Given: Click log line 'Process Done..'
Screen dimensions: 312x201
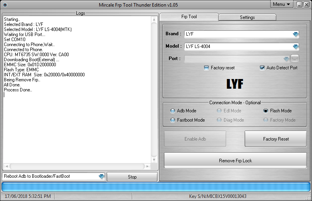Looking at the screenshot, I should click(x=18, y=90).
